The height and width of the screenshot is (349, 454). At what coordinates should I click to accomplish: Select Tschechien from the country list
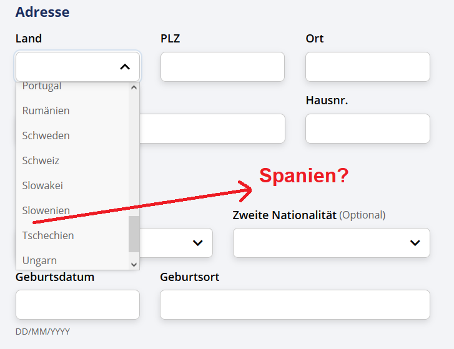72,235
